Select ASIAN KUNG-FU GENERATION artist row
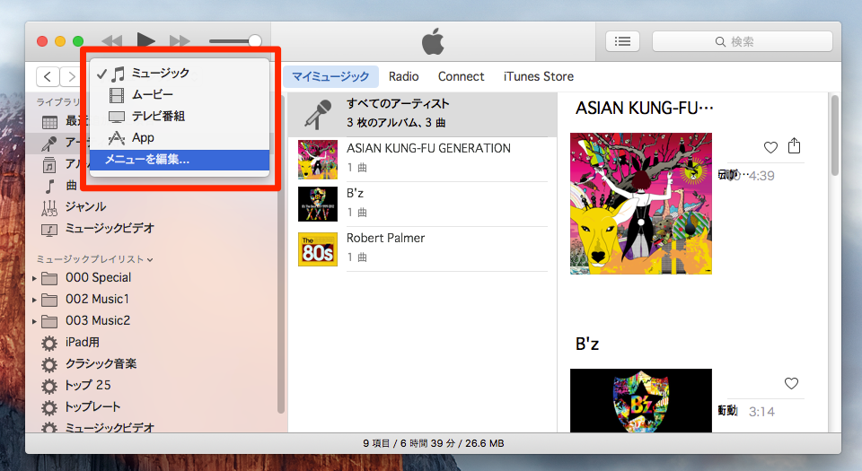862x471 pixels. click(x=422, y=159)
